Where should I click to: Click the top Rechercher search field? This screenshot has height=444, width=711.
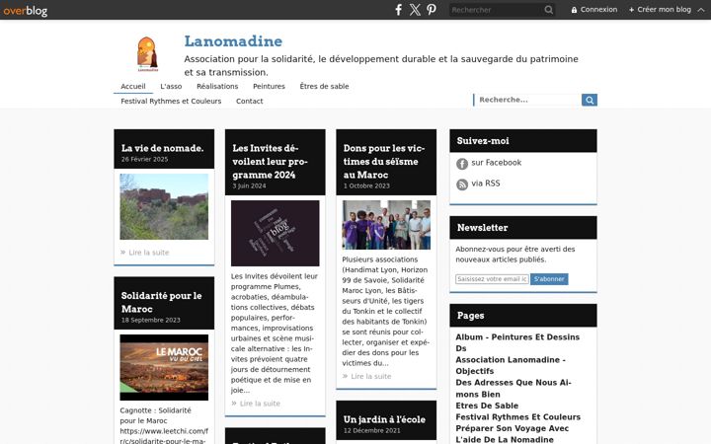497,10
